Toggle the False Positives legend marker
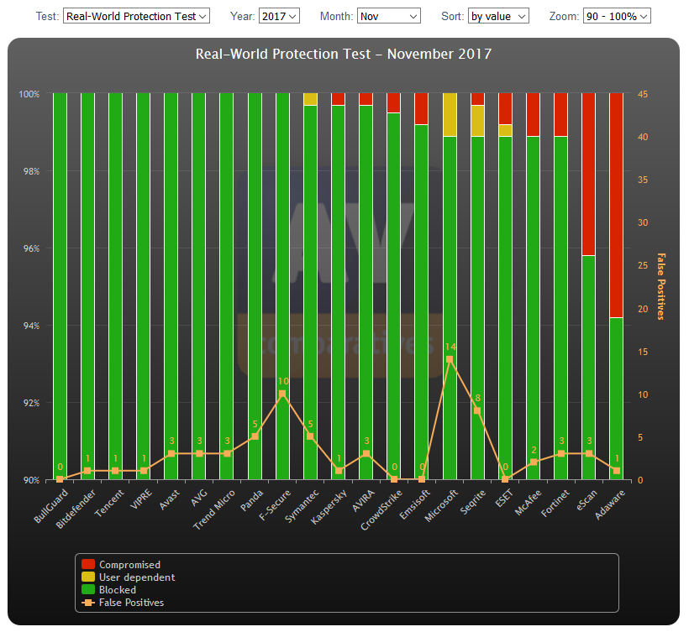This screenshot has width=689, height=632. pos(88,603)
